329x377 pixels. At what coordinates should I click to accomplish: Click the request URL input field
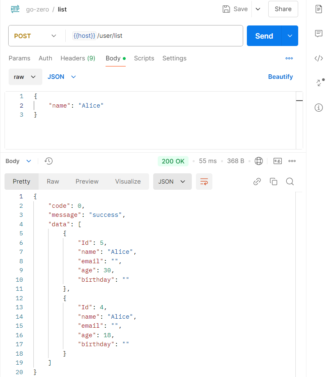pos(164,36)
